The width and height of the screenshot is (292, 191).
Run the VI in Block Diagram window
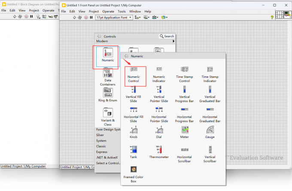(x=15, y=17)
